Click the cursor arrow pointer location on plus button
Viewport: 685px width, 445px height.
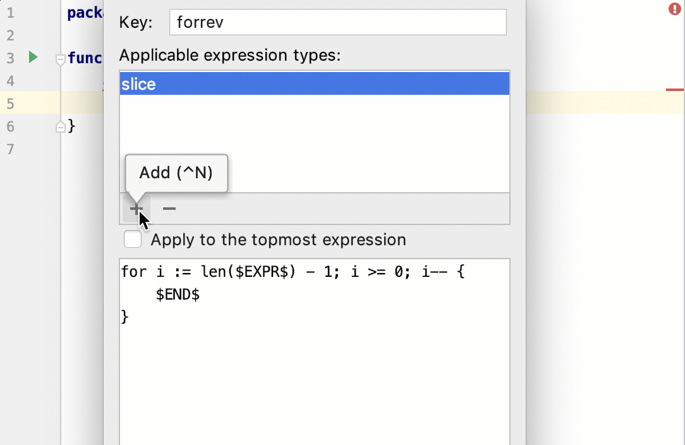tap(140, 217)
